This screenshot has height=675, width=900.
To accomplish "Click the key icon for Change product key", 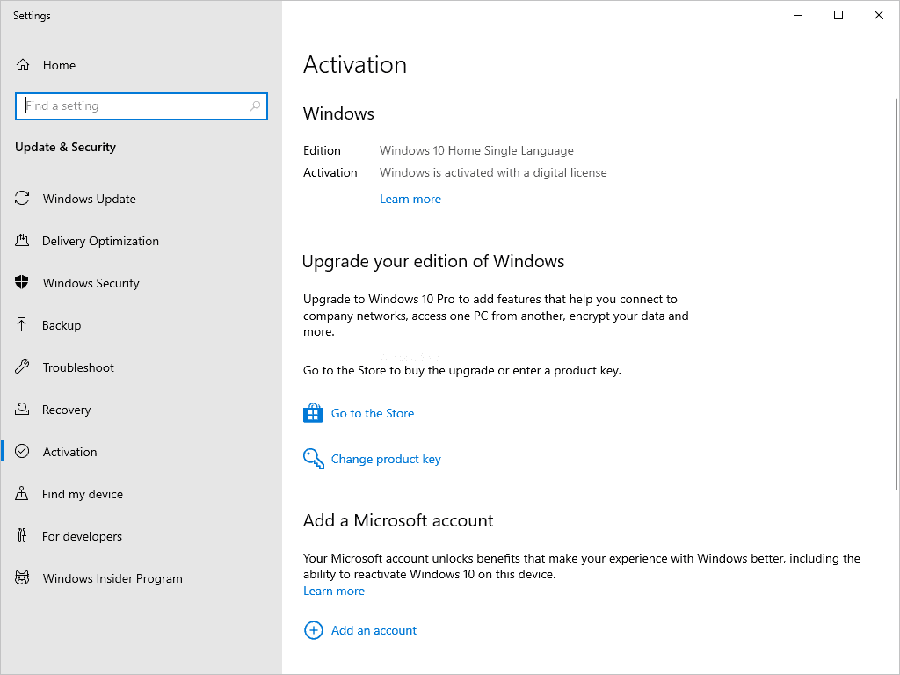I will [x=313, y=458].
